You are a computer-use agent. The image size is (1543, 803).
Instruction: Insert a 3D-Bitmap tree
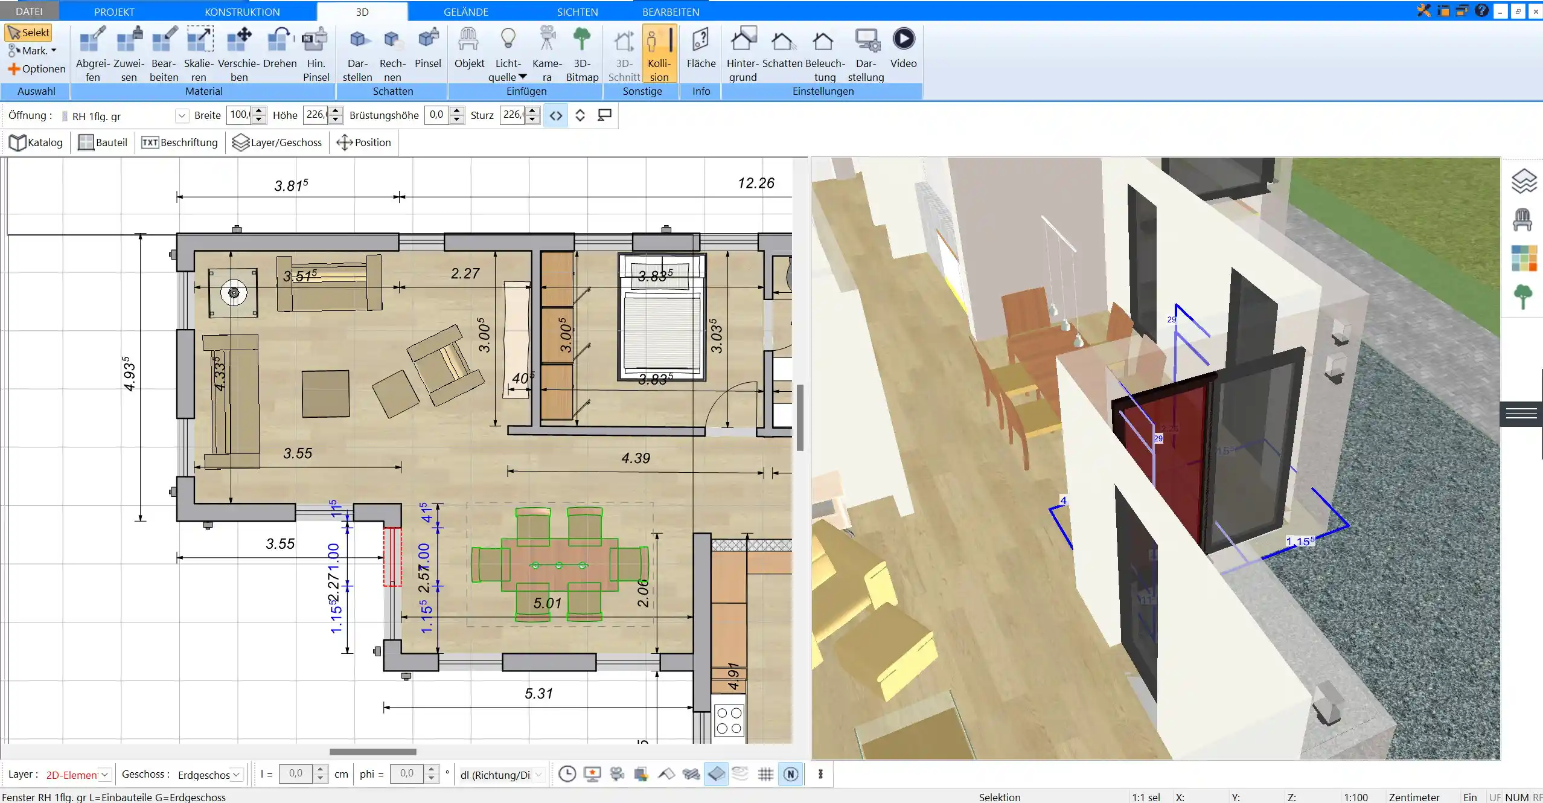[582, 54]
